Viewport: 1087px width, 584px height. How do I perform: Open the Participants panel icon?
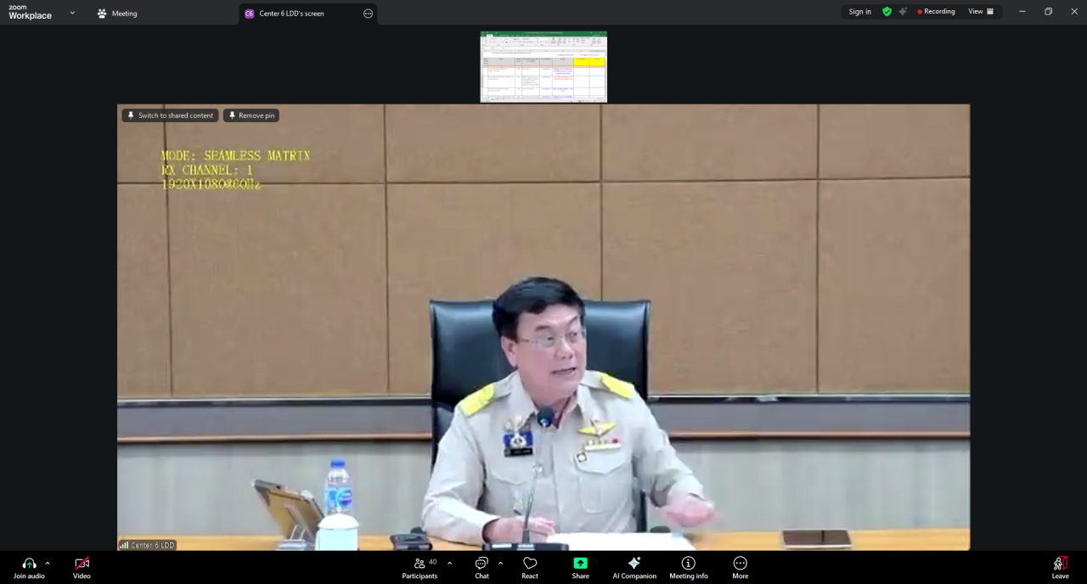coord(420,563)
